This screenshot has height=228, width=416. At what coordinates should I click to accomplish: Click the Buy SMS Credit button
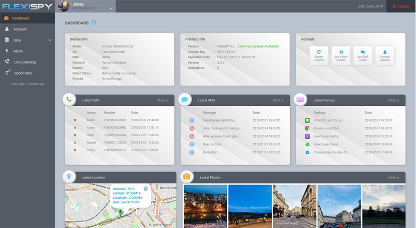[x=363, y=55]
